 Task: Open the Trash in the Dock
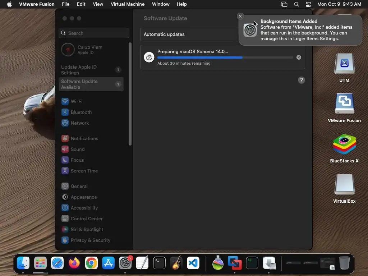(x=344, y=263)
